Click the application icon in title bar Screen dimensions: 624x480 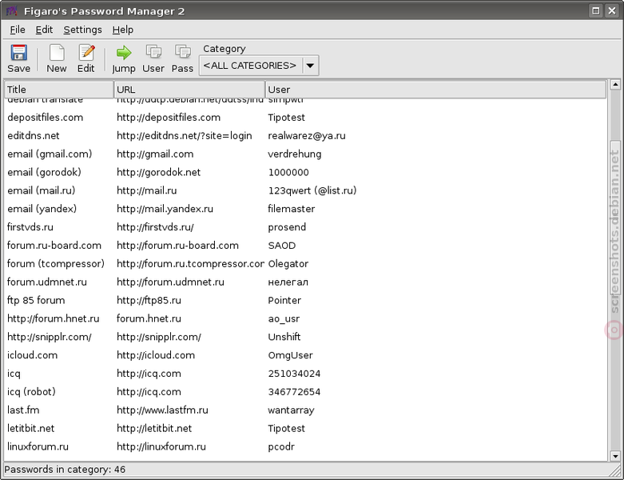[x=12, y=10]
